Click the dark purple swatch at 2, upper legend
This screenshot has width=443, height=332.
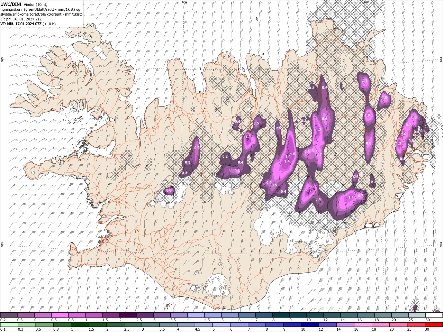[128, 315]
